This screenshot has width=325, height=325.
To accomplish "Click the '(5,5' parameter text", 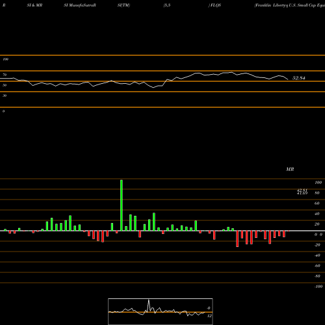I will pyautogui.click(x=167, y=5).
